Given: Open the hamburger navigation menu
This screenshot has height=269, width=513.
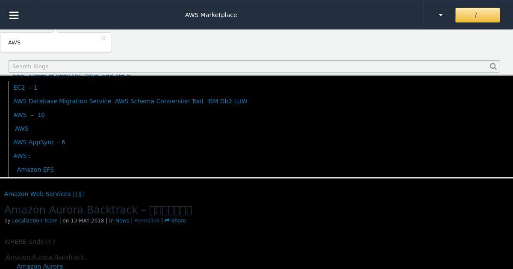Looking at the screenshot, I should 14,15.
